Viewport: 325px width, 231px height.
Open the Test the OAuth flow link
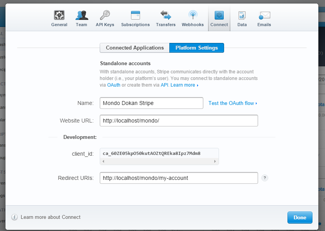coord(233,103)
